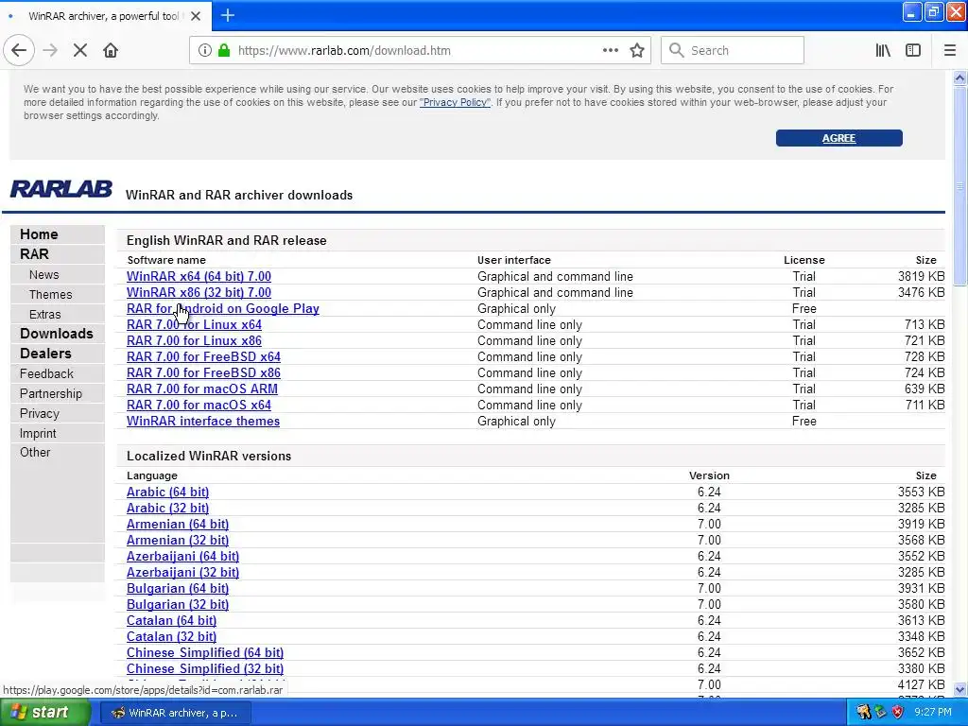Download Catalan (64 bit) version

172,620
